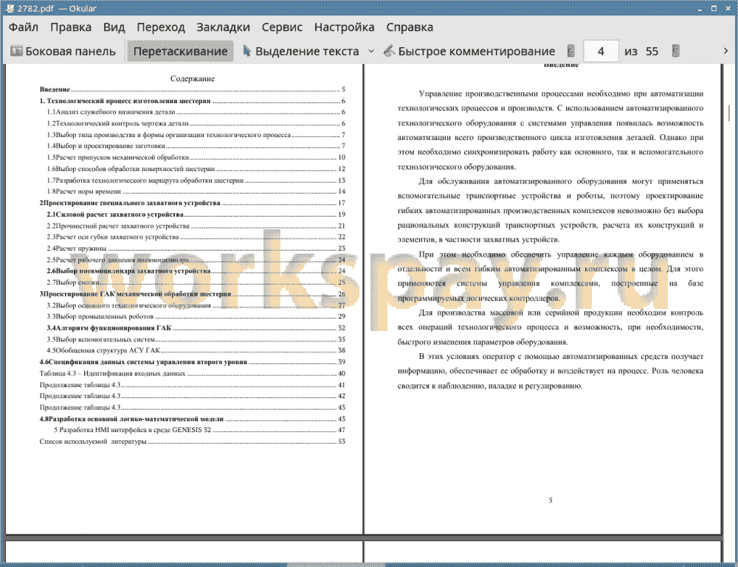
Task: Open the Сервис menu
Action: [x=282, y=27]
